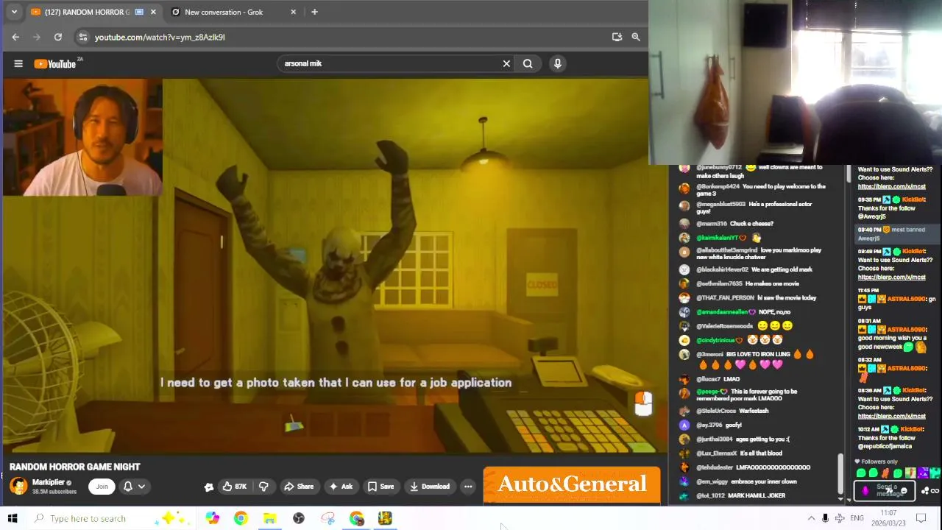Like the video with 87K likes
The width and height of the screenshot is (942, 530).
coord(235,487)
